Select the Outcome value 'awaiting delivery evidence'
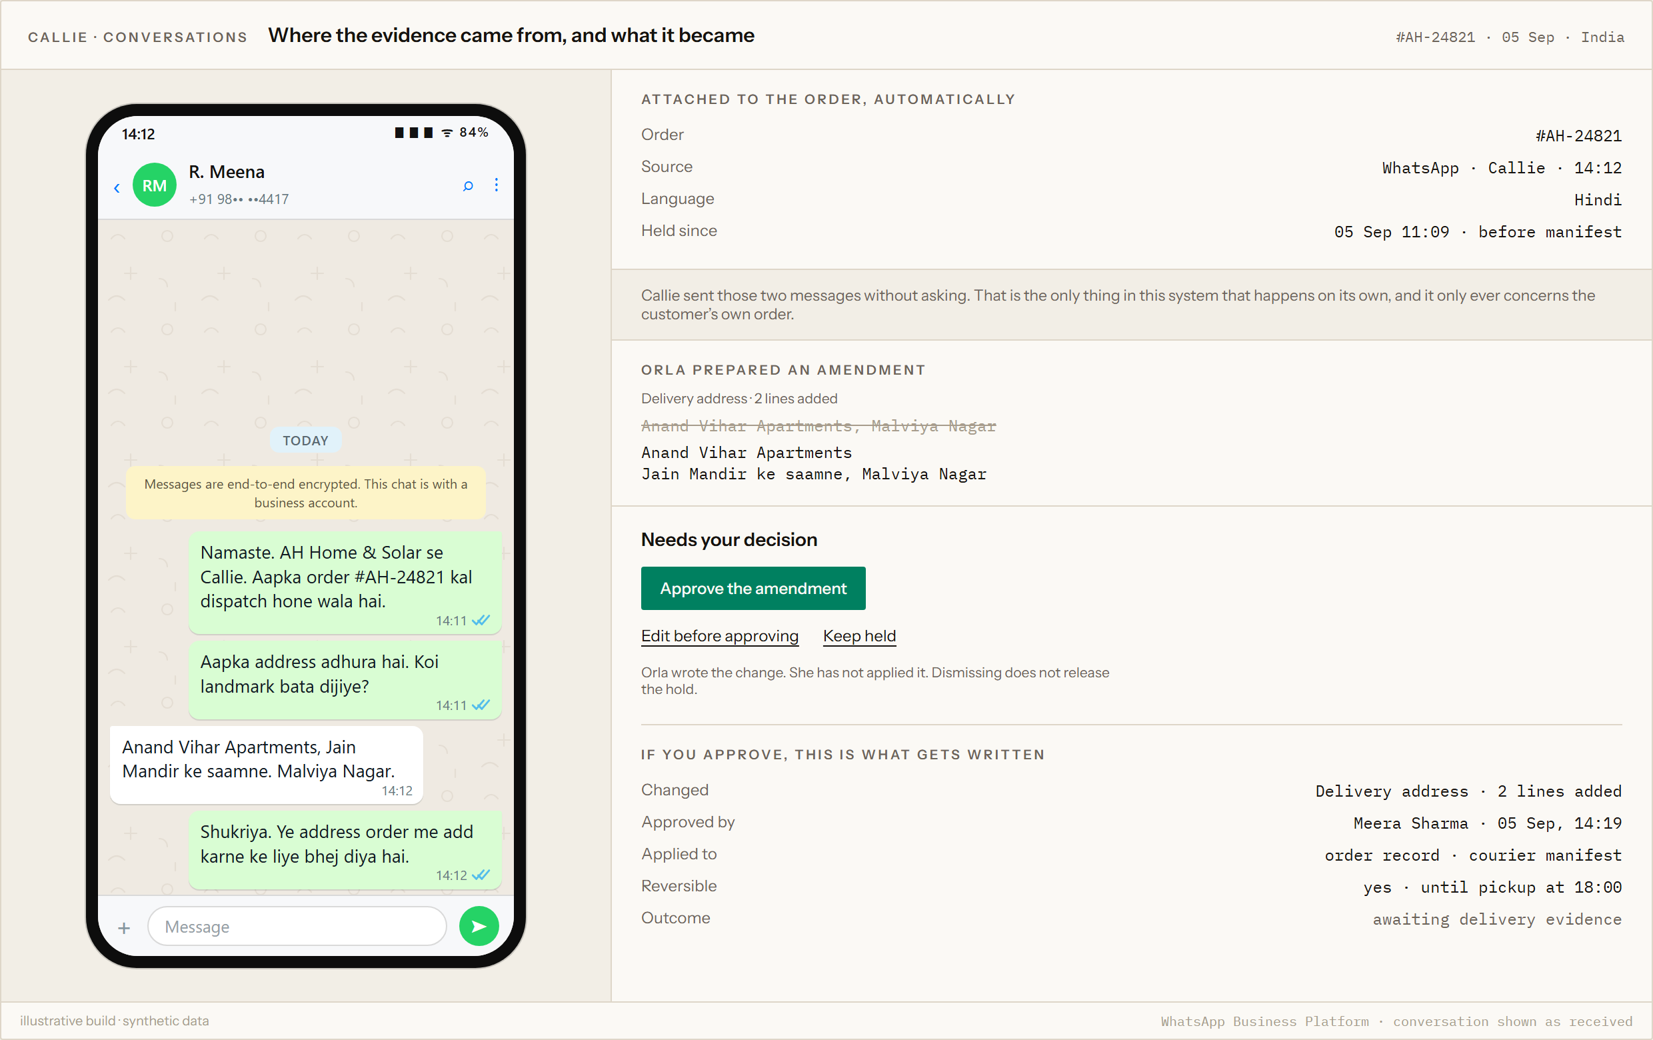This screenshot has width=1653, height=1040. 1496,919
